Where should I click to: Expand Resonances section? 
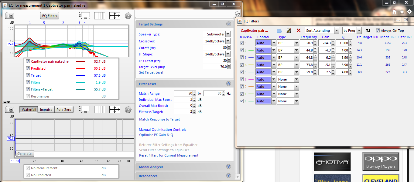[x=229, y=176]
